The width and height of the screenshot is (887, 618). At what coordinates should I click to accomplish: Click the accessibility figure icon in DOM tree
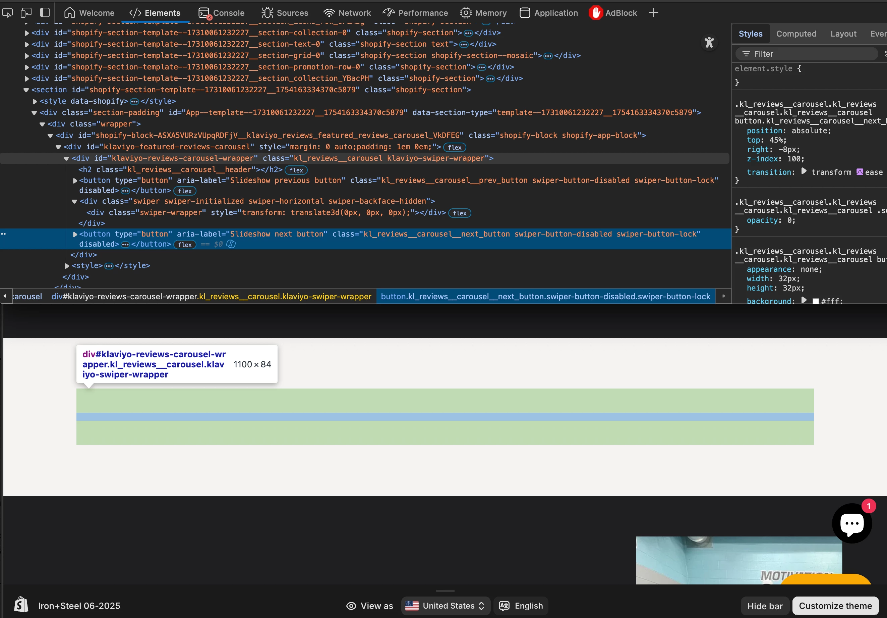click(x=709, y=42)
